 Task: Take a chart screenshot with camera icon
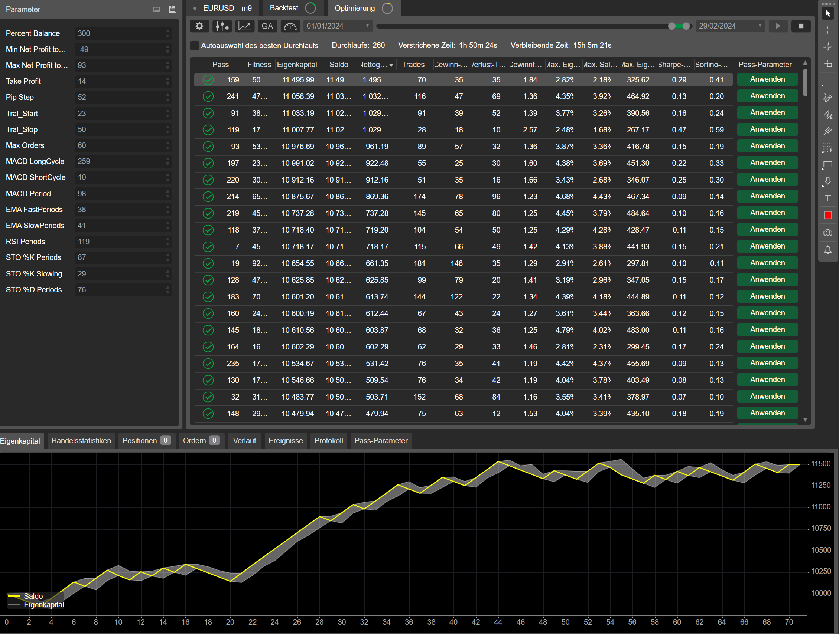coord(828,233)
